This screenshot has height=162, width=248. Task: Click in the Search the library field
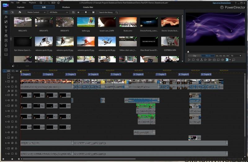coord(106,12)
